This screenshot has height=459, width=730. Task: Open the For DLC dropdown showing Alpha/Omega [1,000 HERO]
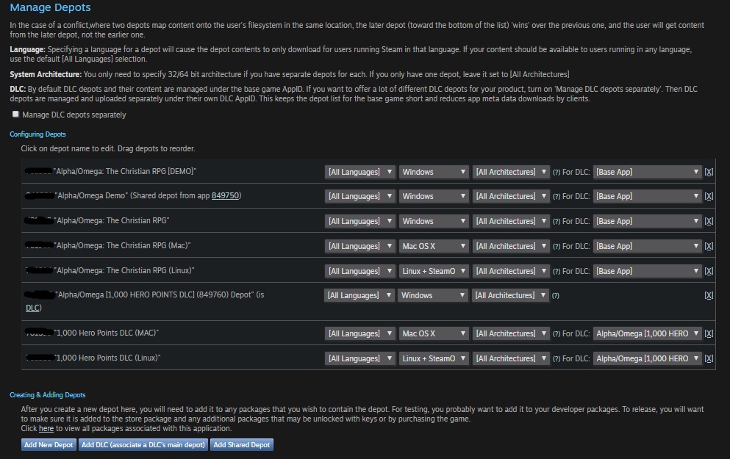tap(646, 333)
